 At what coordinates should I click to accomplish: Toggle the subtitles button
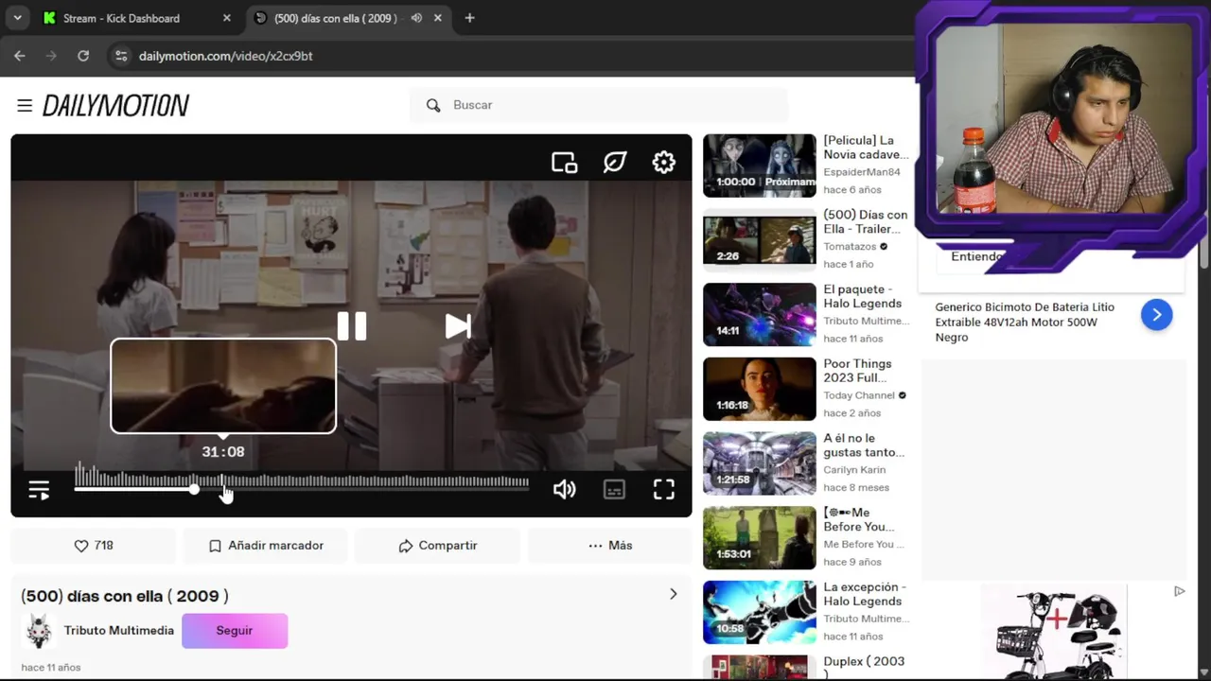point(615,489)
